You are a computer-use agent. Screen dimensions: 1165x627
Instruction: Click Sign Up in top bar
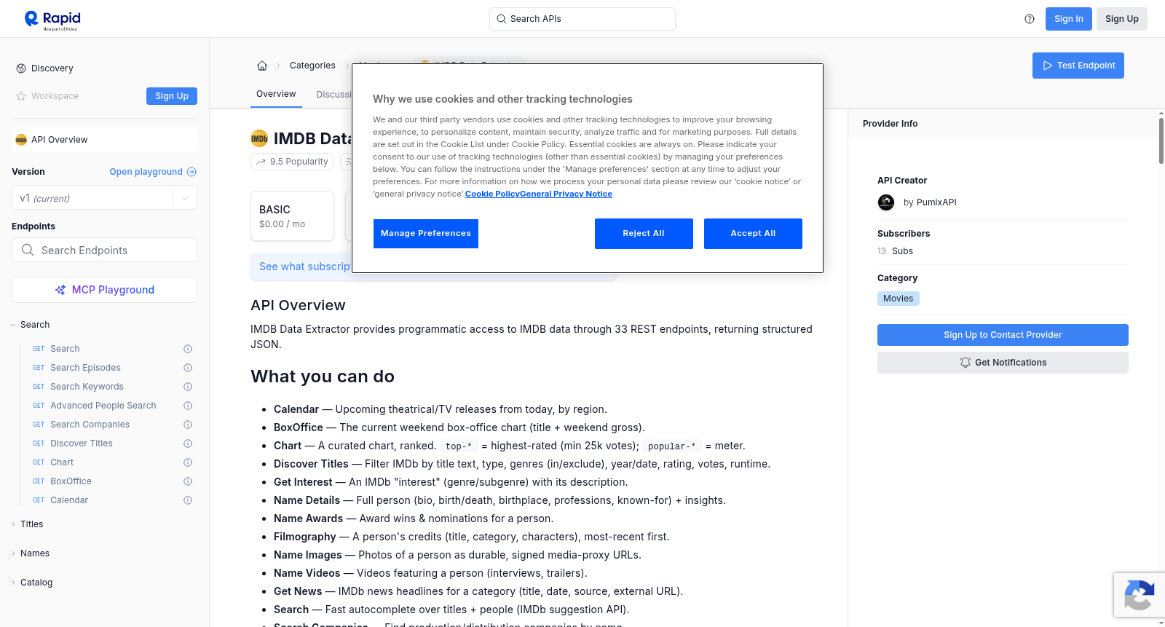(x=1122, y=19)
